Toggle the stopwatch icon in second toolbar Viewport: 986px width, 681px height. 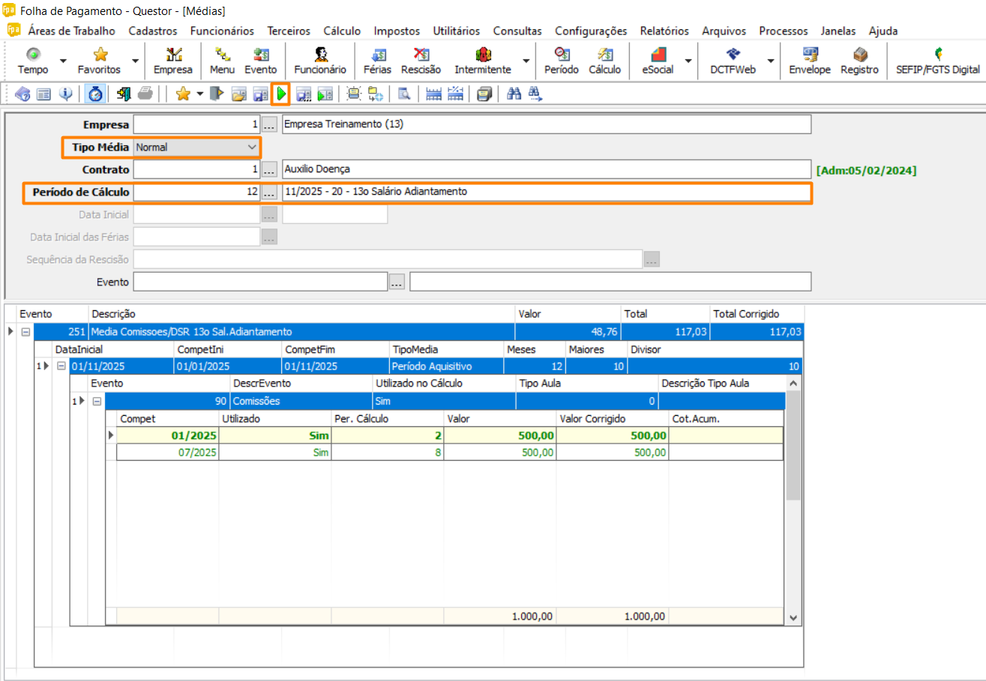click(95, 94)
